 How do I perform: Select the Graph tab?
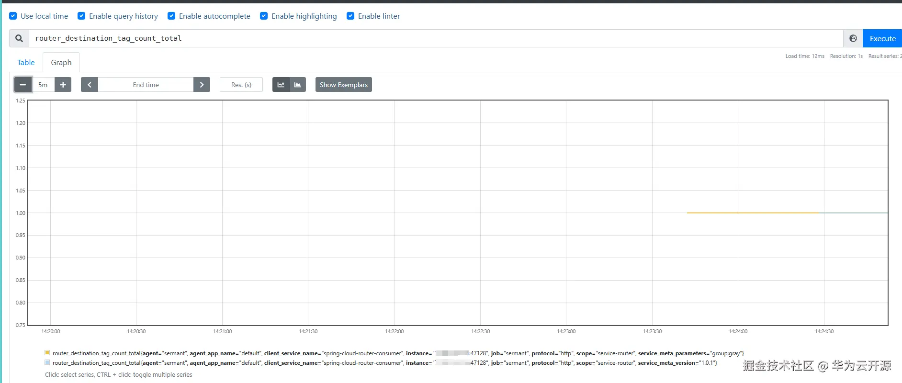pyautogui.click(x=61, y=62)
